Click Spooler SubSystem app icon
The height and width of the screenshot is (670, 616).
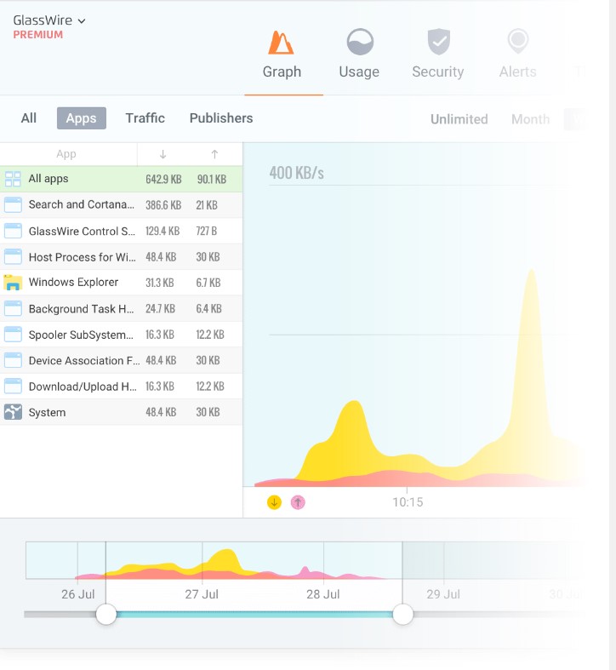point(13,335)
